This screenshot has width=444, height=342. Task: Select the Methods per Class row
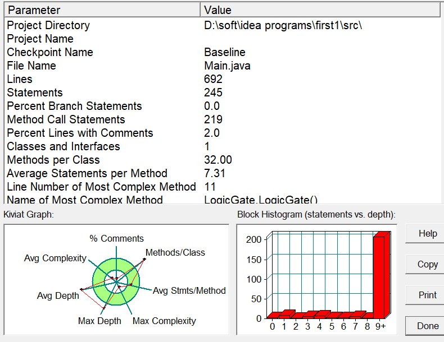[x=223, y=160]
